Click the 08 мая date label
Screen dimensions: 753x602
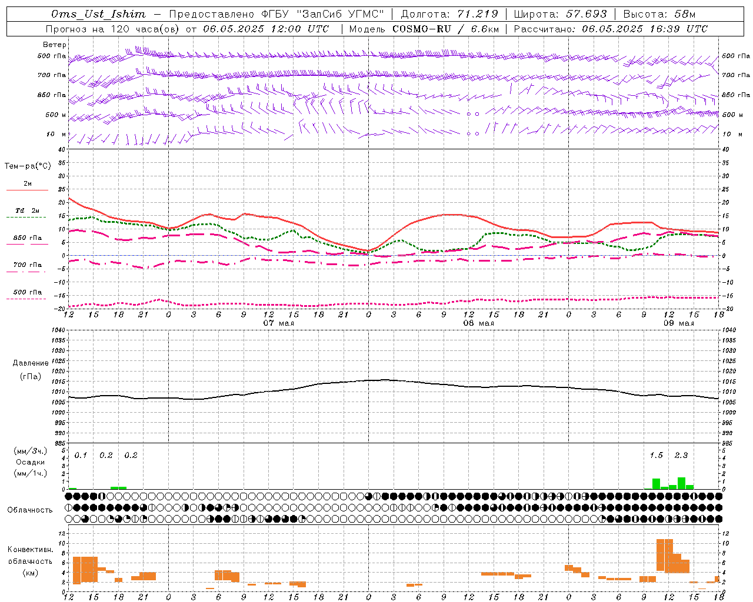click(x=479, y=323)
